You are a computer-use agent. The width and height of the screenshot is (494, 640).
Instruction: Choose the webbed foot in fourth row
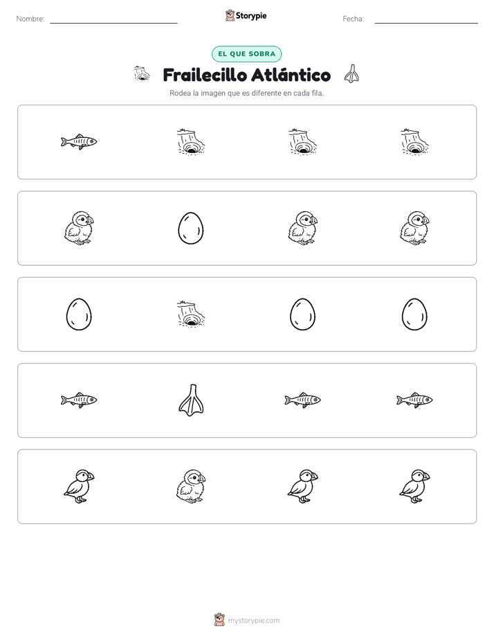click(191, 400)
